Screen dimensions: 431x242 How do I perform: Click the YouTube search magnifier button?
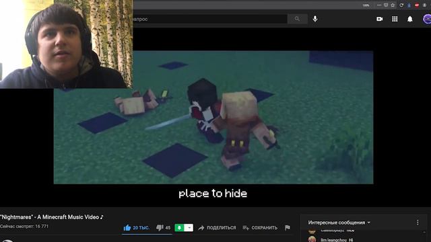pyautogui.click(x=298, y=19)
